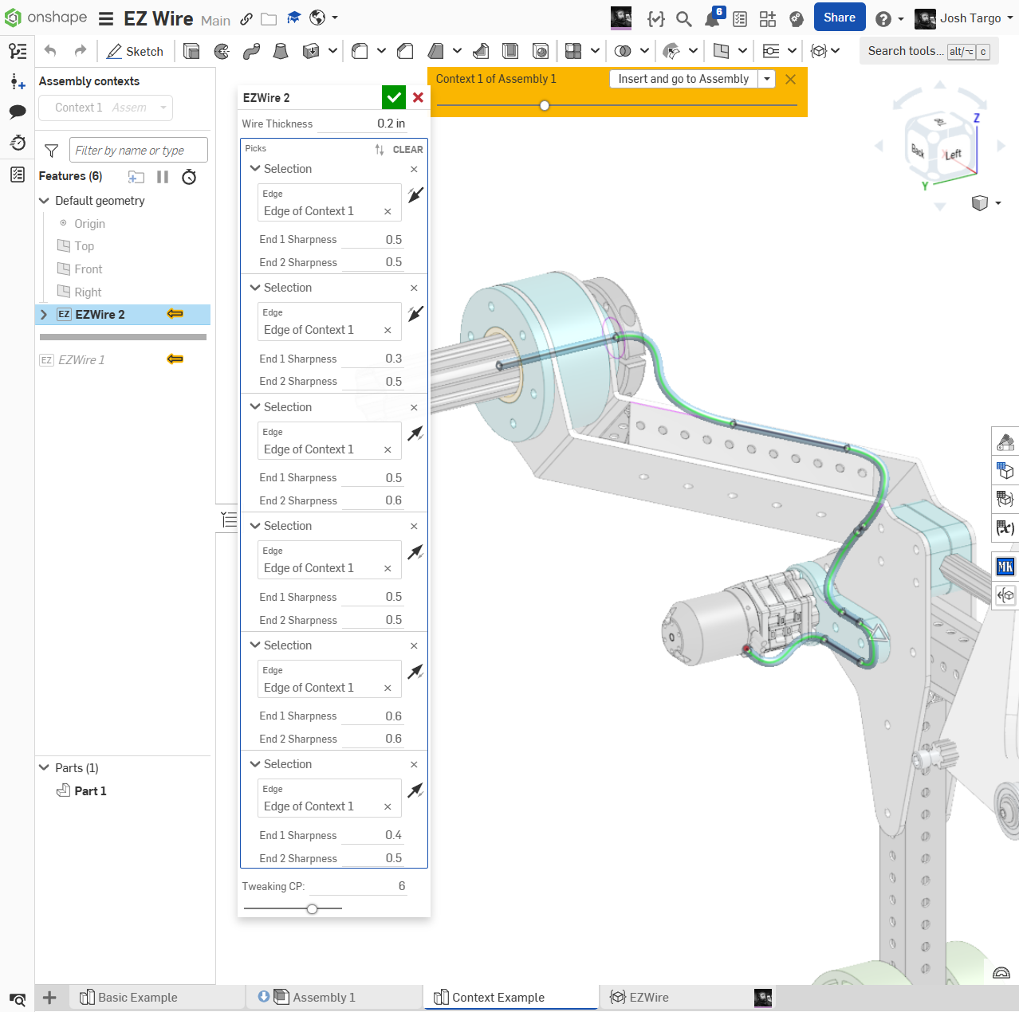Pause feature regeneration icon
1019x1012 pixels.
click(x=163, y=177)
